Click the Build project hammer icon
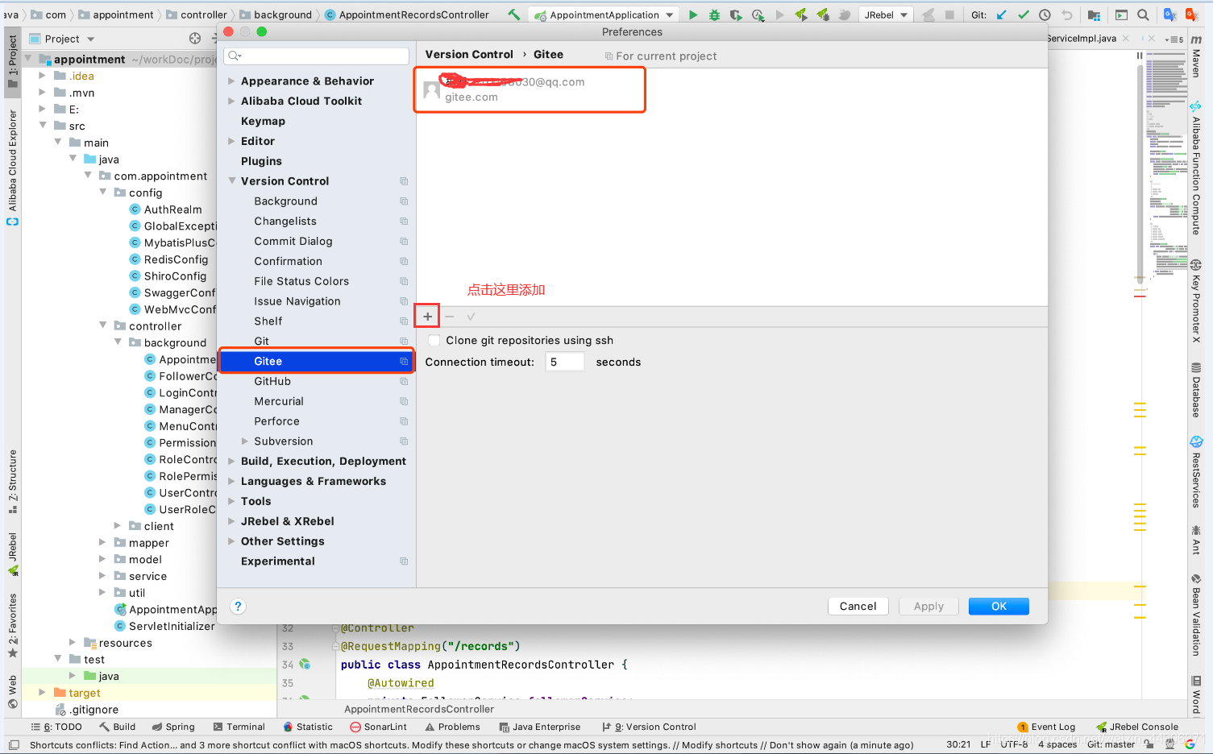Viewport: 1213px width, 754px height. point(513,14)
